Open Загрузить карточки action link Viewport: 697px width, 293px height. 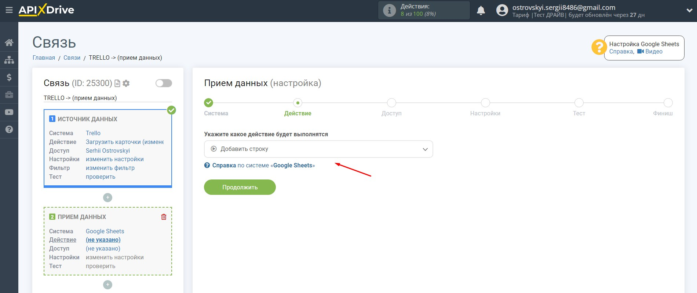pos(125,142)
